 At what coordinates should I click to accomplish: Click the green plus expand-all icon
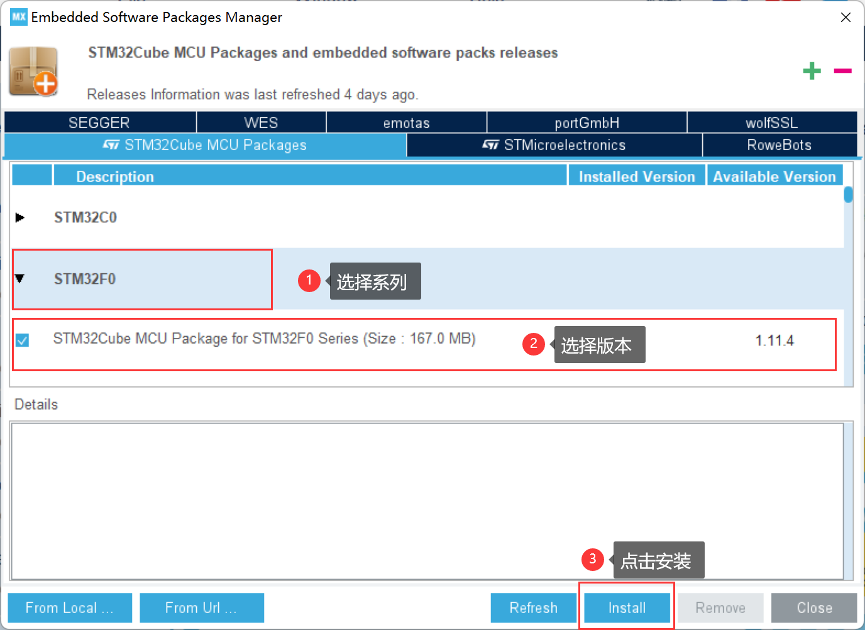(812, 71)
